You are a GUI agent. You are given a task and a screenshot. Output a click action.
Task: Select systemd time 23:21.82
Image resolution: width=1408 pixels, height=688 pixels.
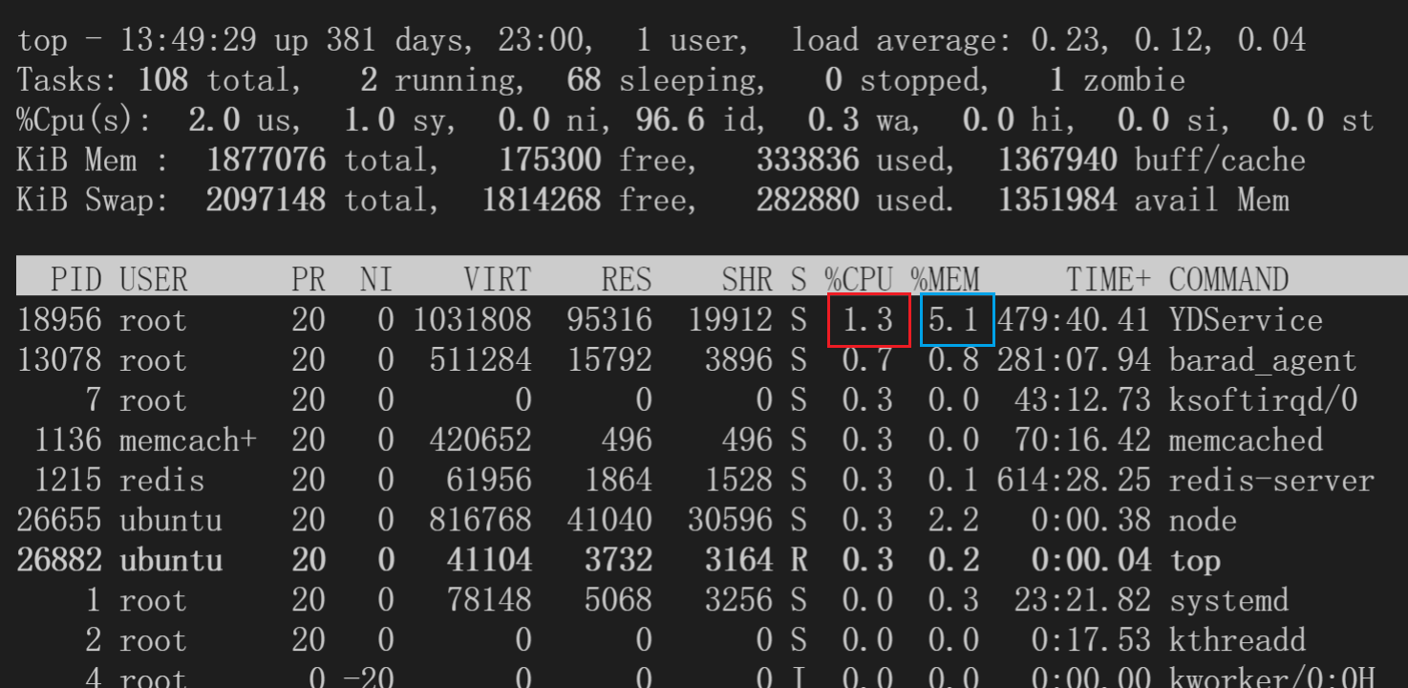tap(1082, 601)
